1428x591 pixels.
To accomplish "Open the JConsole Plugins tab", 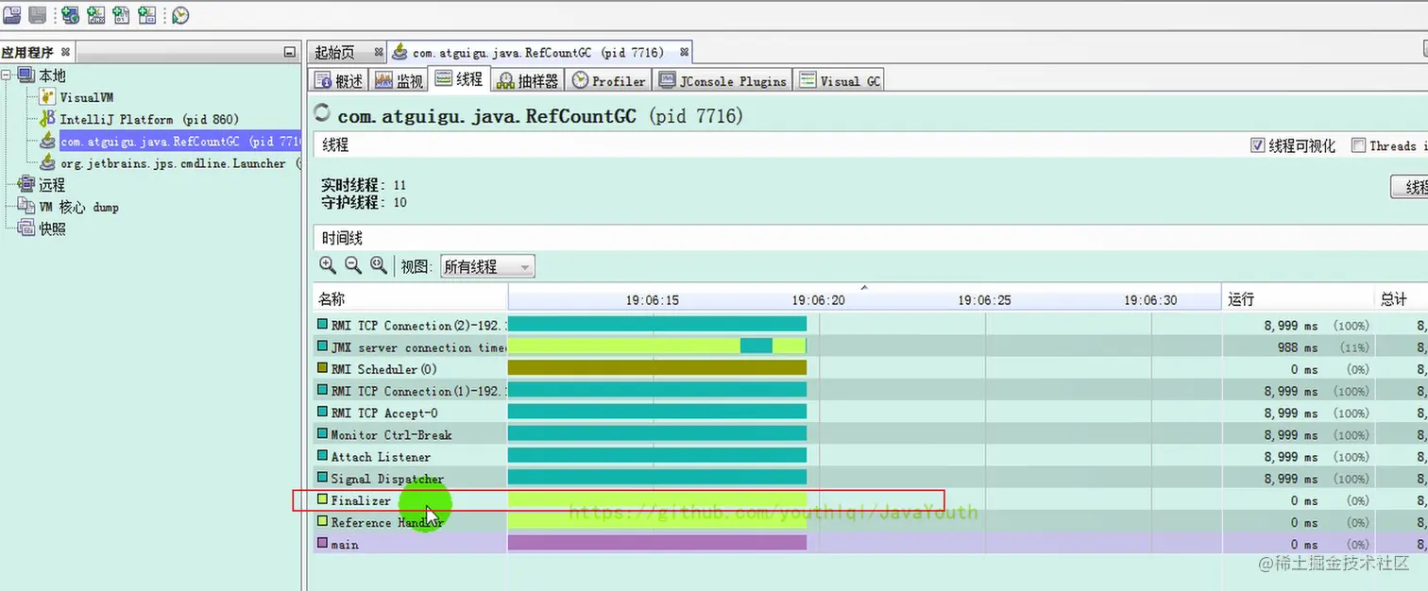I will click(x=722, y=80).
